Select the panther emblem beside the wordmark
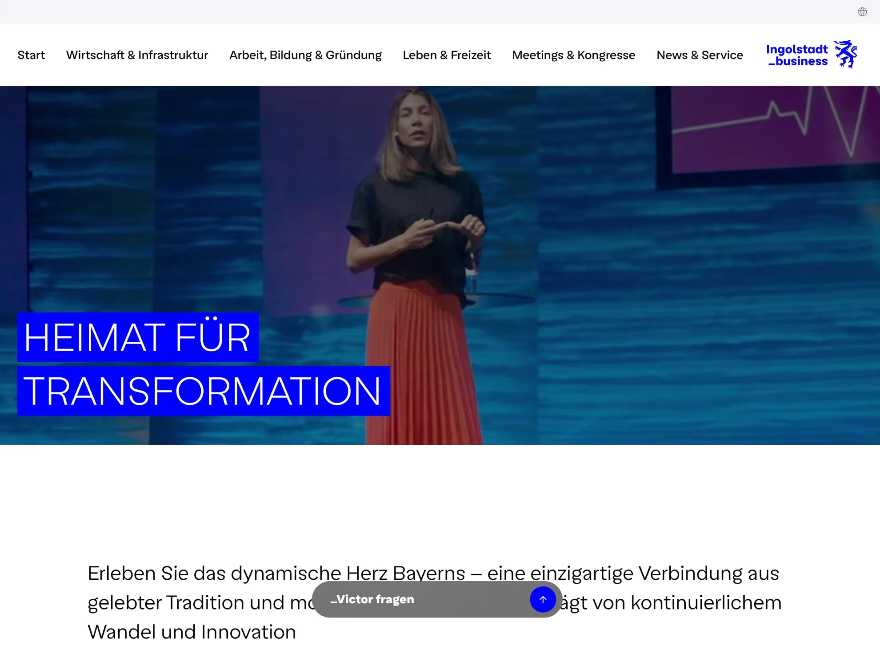 coord(846,54)
